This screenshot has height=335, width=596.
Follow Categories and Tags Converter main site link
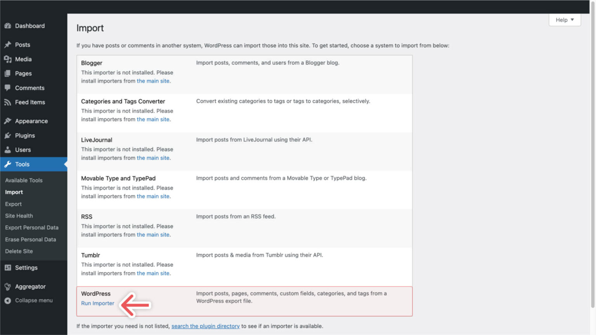(153, 119)
